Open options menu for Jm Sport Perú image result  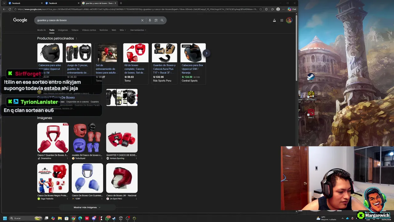(136, 199)
